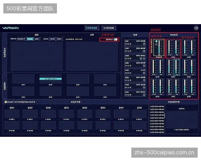The image size is (201, 161).
Task: Start recording on 通道1
Action: pos(144,44)
